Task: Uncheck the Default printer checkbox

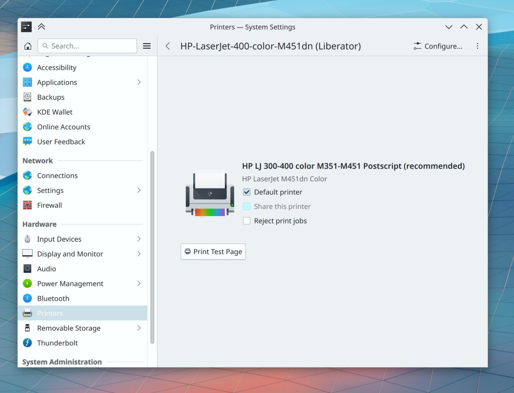Action: [246, 192]
